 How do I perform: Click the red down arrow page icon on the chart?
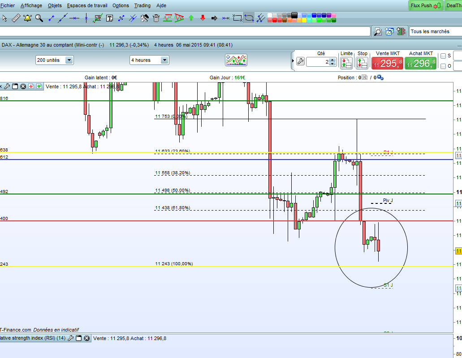[31, 86]
